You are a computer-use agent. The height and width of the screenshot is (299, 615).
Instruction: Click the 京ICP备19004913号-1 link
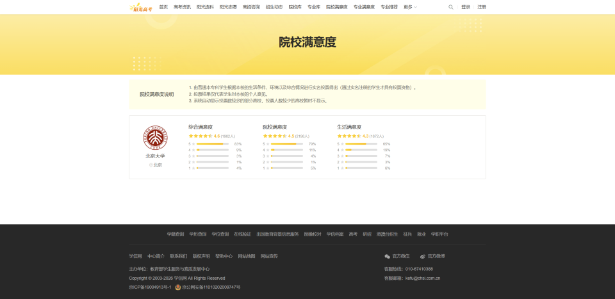coord(150,287)
